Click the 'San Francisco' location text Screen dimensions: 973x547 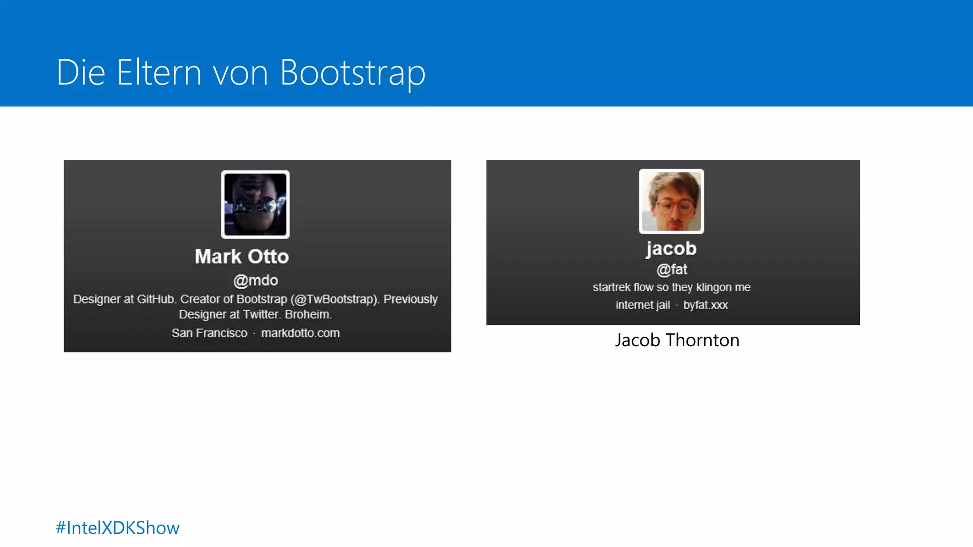210,333
